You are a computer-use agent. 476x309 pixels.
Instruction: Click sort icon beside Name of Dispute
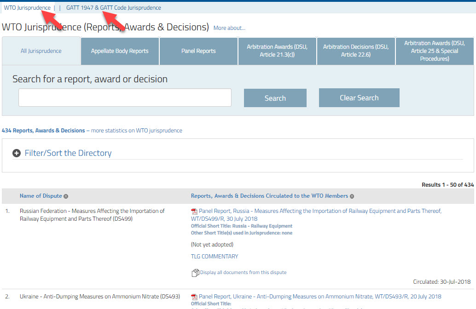click(x=66, y=196)
